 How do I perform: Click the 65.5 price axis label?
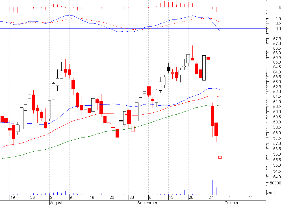[x=277, y=58]
